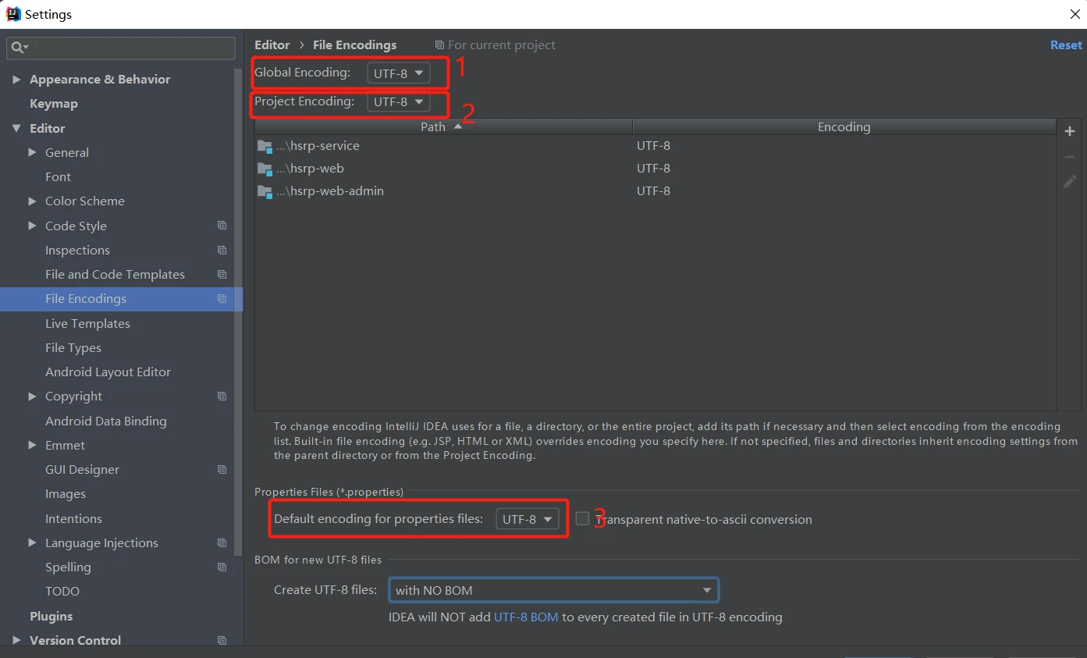Click the Reset link

coord(1066,45)
